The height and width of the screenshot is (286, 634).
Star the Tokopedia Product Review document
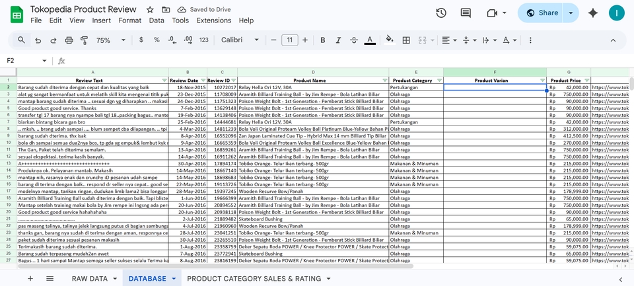[x=150, y=10]
